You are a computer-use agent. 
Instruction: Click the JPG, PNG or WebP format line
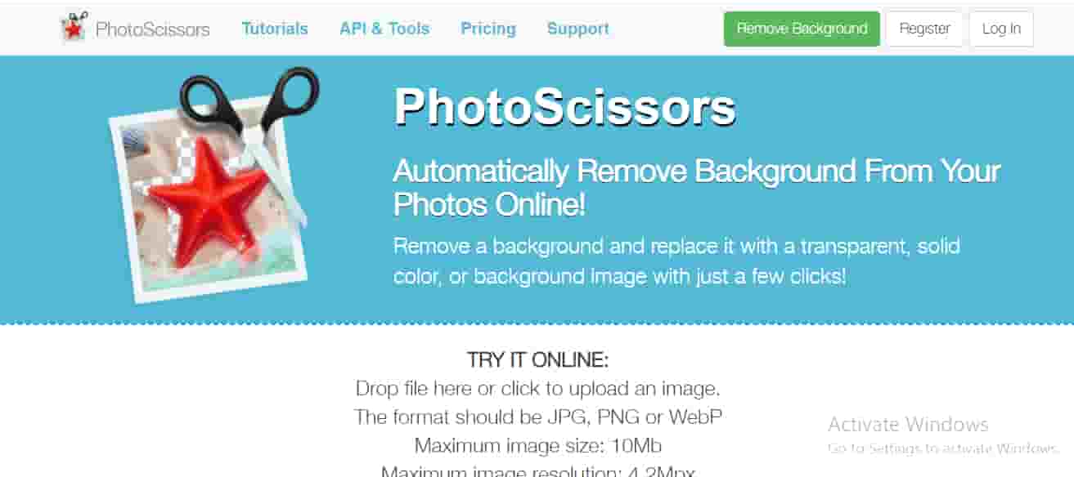pos(537,417)
